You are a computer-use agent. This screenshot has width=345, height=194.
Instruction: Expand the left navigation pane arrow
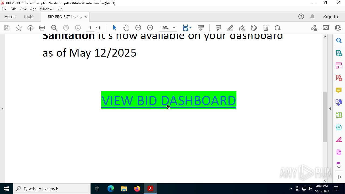pyautogui.click(x=2, y=109)
